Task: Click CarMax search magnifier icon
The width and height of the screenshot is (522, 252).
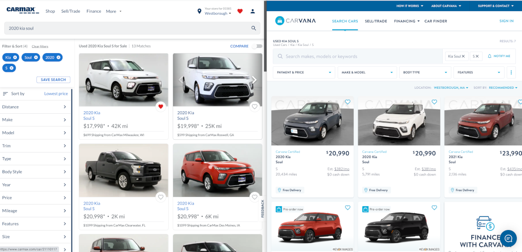Action: pos(254,28)
